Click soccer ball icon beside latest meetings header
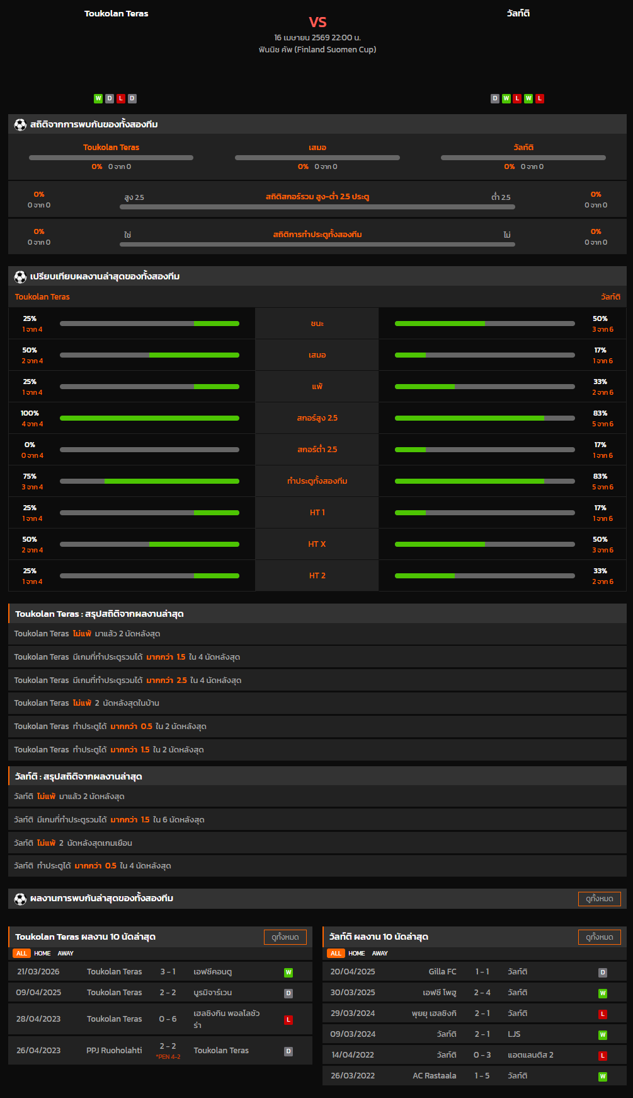This screenshot has height=1098, width=633. 20,899
